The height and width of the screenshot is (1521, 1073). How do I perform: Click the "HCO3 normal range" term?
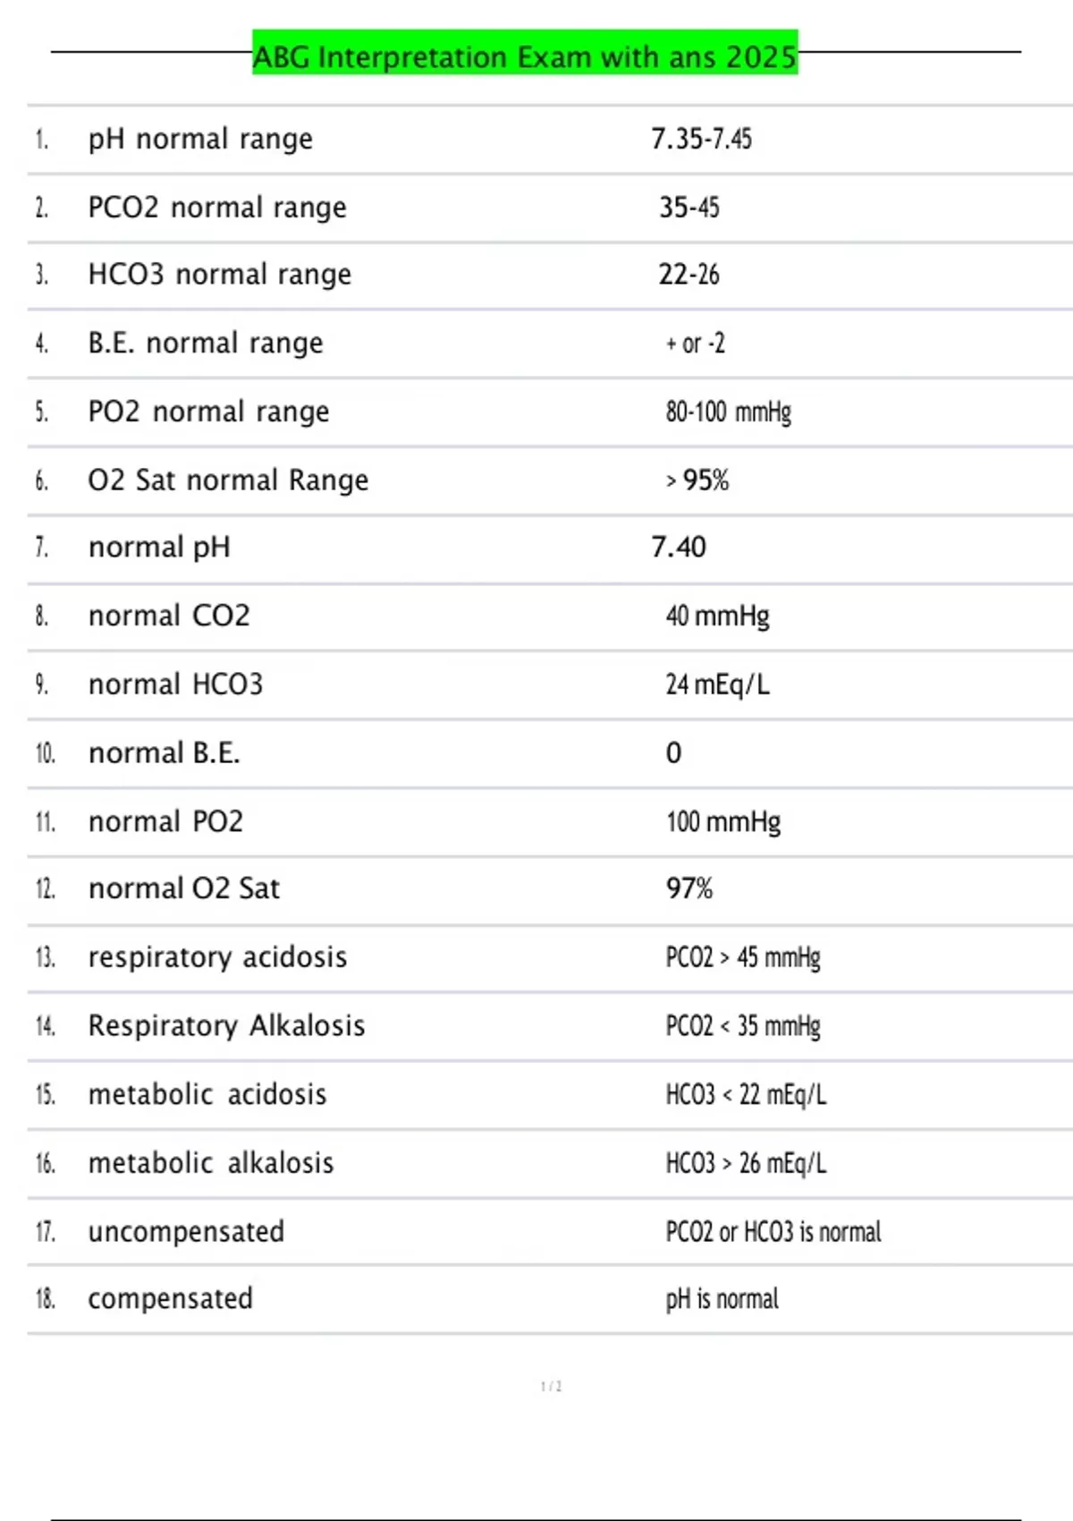tap(219, 275)
